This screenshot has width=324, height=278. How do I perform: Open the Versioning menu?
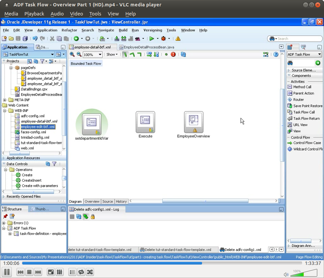pos(153,30)
